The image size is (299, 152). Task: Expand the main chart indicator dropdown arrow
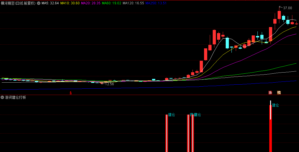click(x=38, y=3)
